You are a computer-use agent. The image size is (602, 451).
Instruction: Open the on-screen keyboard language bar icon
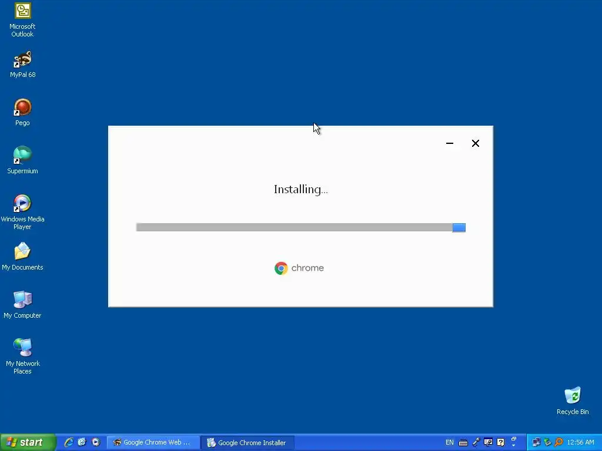pyautogui.click(x=463, y=443)
